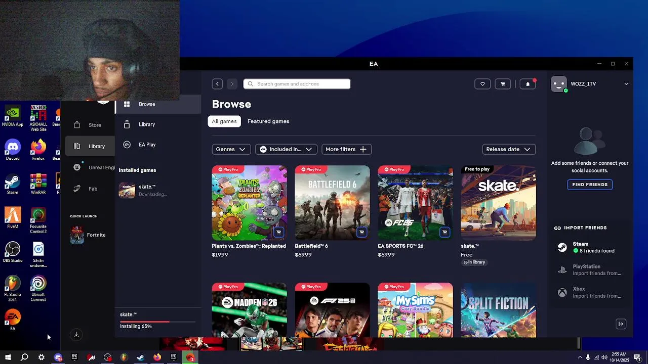
Task: Import friends from Steam
Action: pos(590,247)
